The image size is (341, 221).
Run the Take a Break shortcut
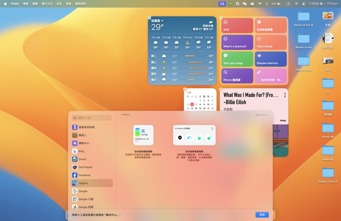[271, 42]
